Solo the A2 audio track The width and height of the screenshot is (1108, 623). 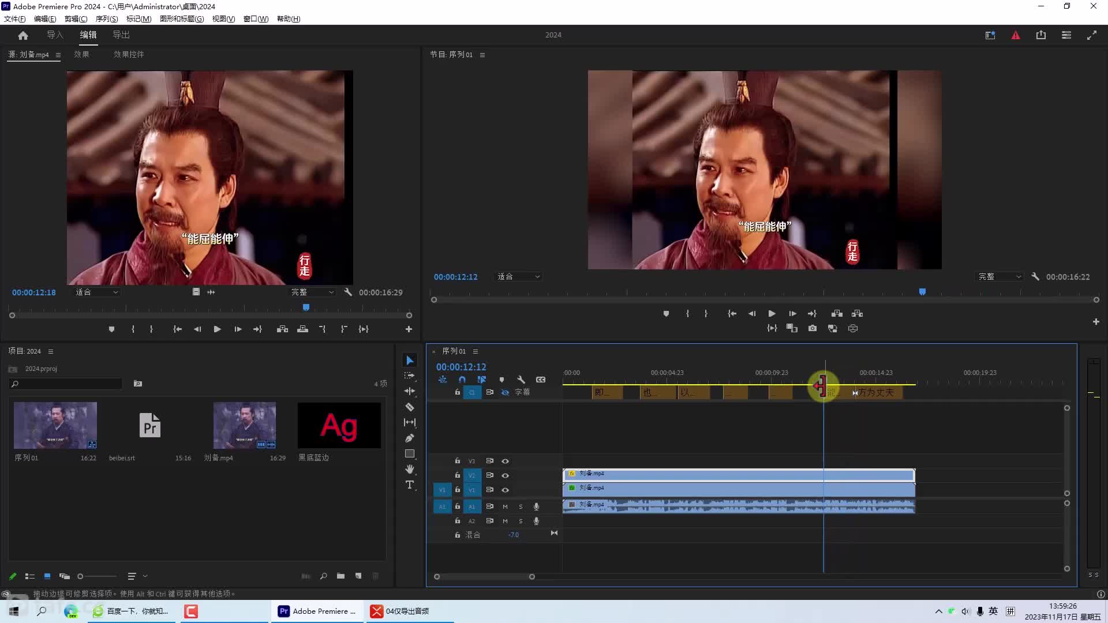[x=521, y=521]
